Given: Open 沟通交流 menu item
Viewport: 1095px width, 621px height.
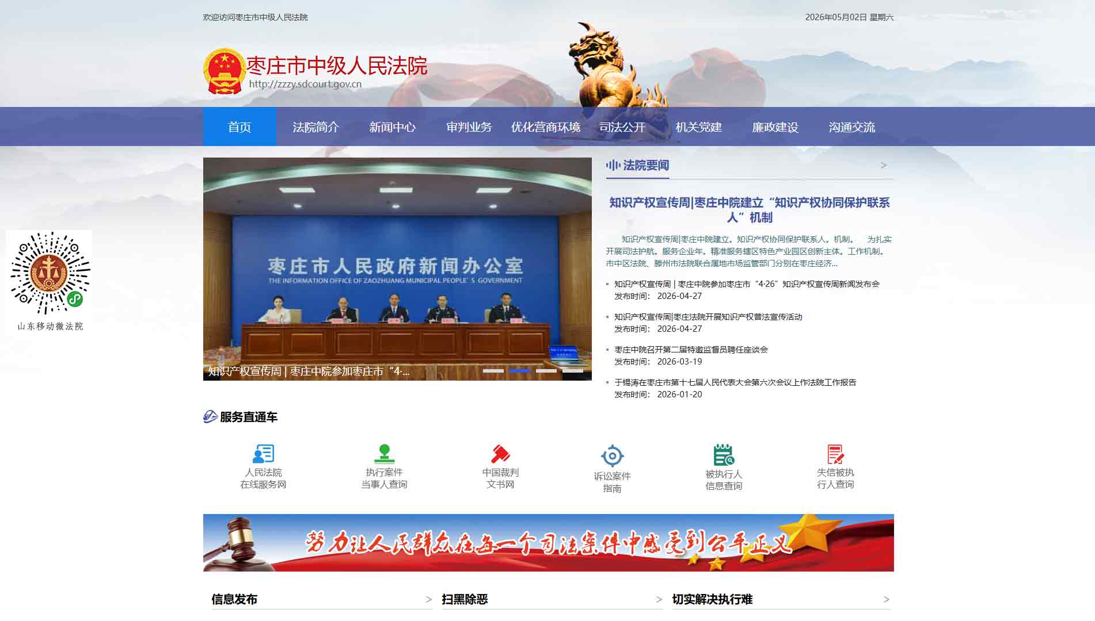Looking at the screenshot, I should click(851, 126).
